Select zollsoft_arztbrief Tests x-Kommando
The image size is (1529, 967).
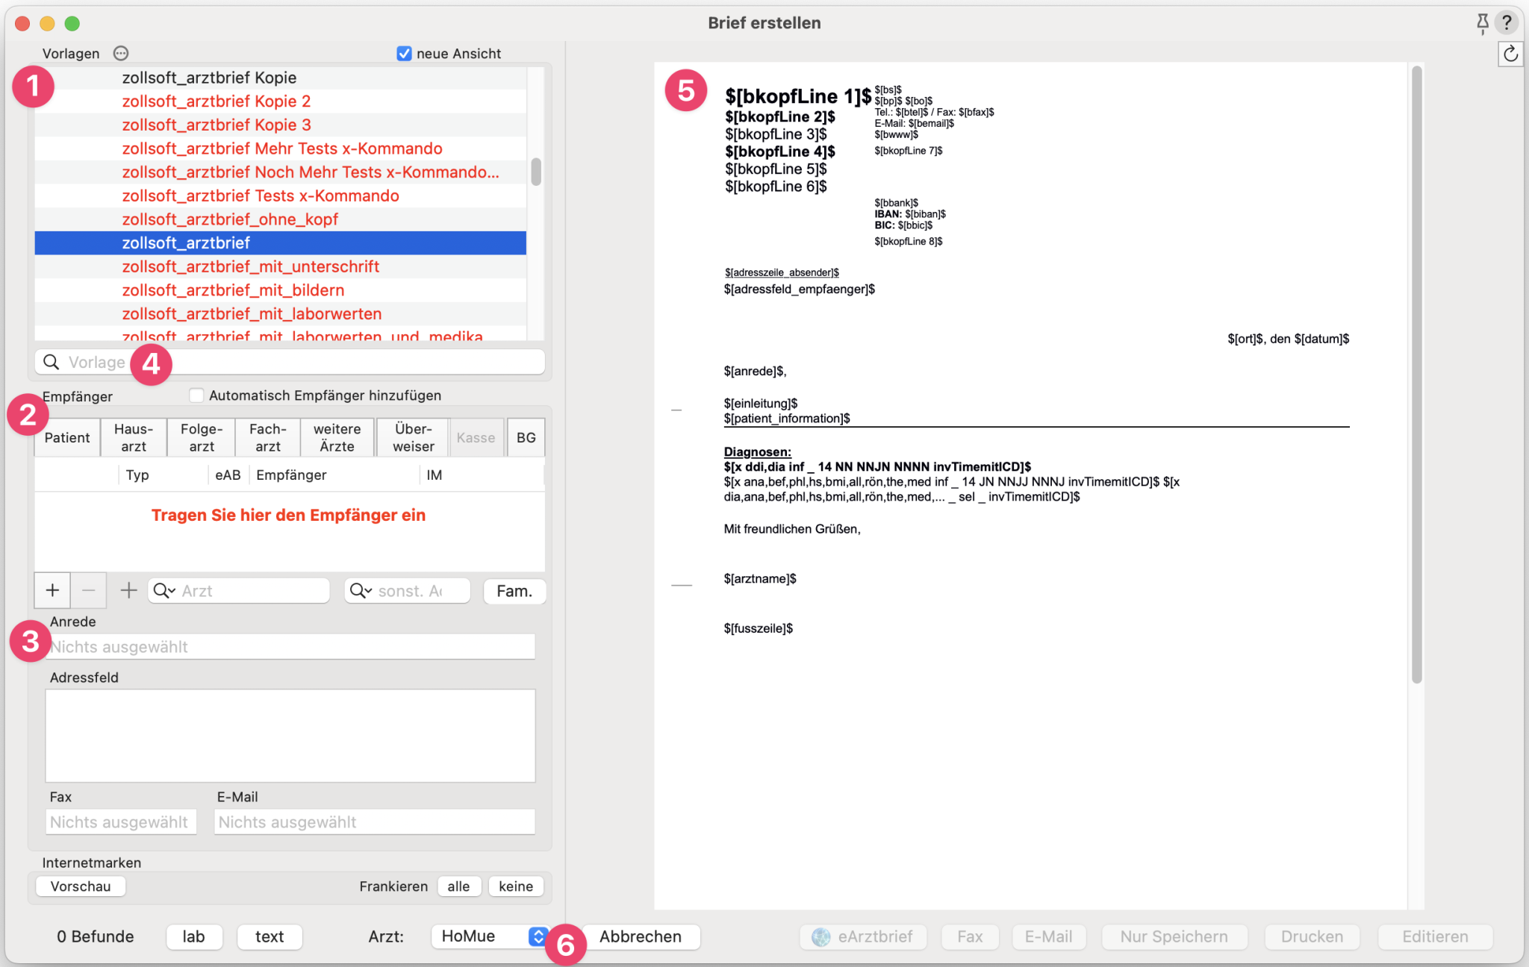click(281, 195)
